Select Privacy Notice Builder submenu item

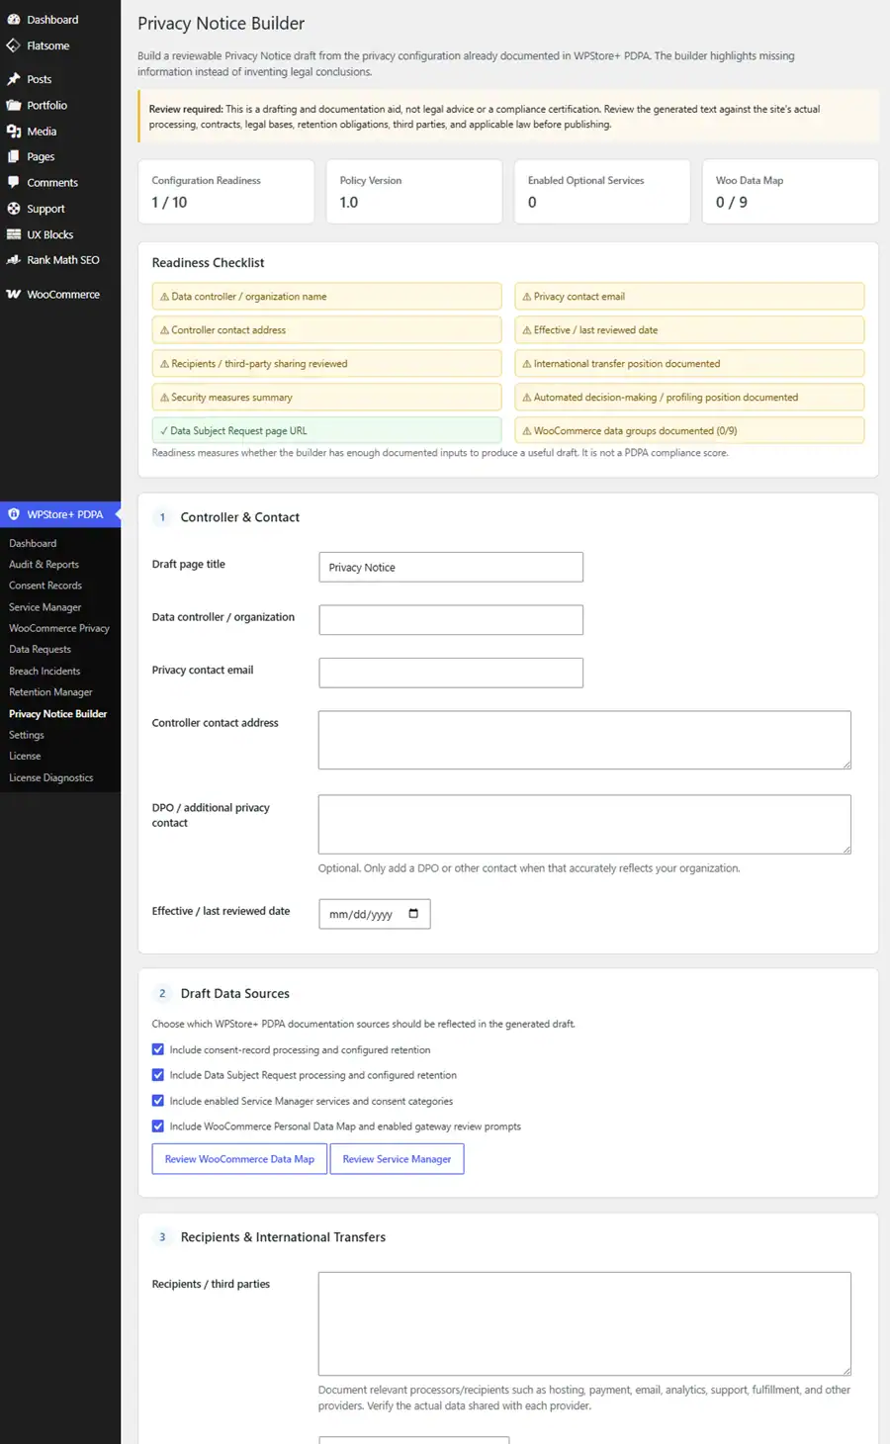tap(58, 714)
